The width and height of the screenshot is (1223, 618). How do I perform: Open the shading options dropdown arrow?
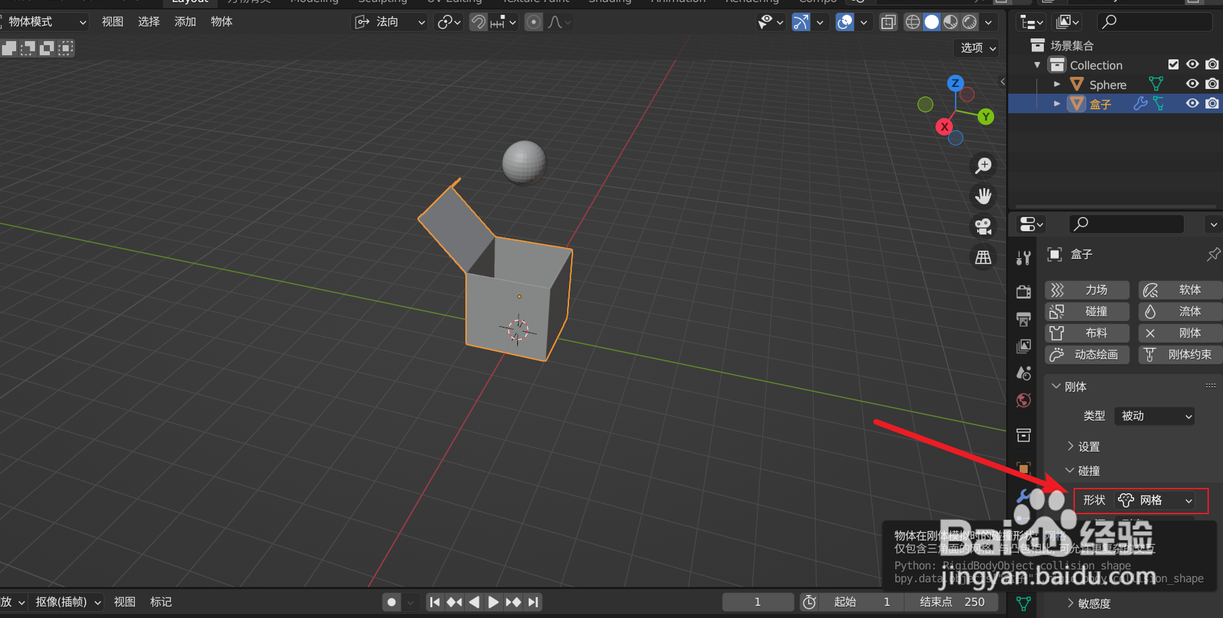point(988,22)
